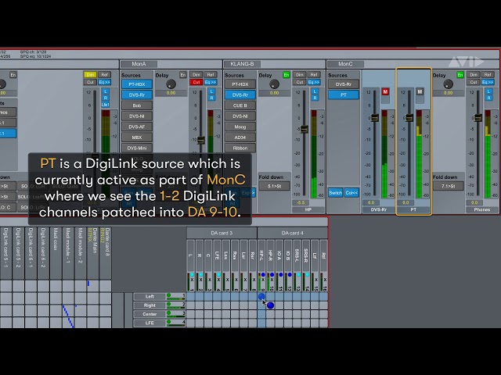The image size is (501, 375).
Task: Select the Left row in the matrix
Action: click(150, 297)
